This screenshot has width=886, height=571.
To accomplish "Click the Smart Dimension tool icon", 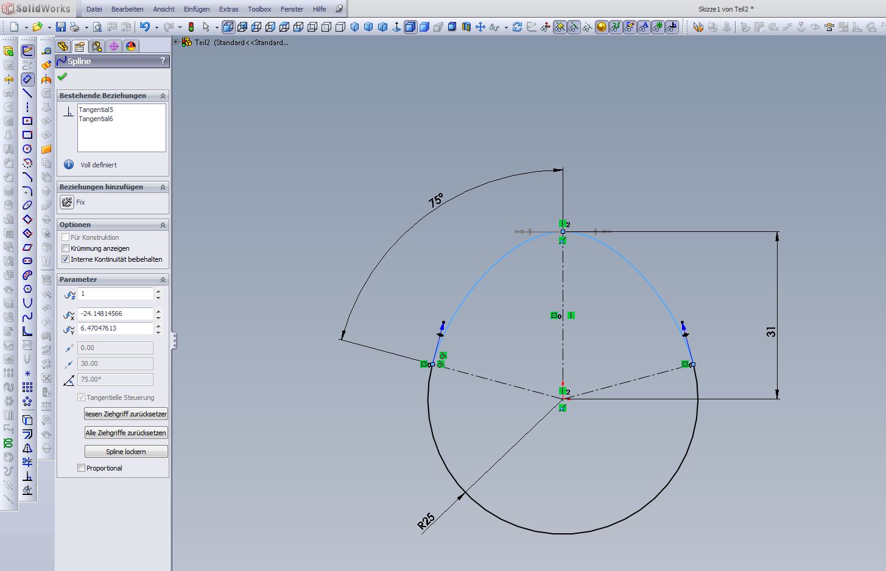I will click(x=27, y=79).
